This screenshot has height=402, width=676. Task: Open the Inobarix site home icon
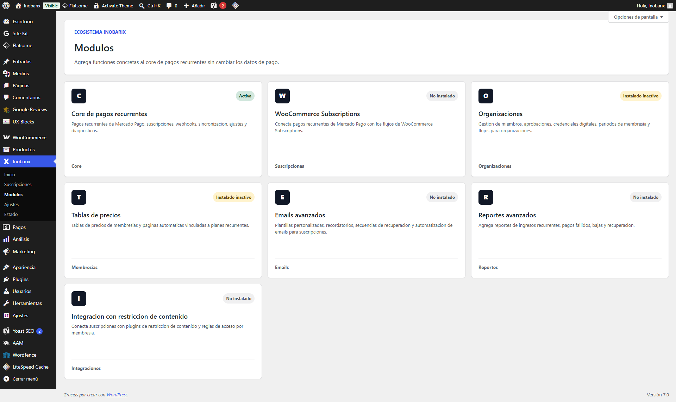tap(18, 6)
